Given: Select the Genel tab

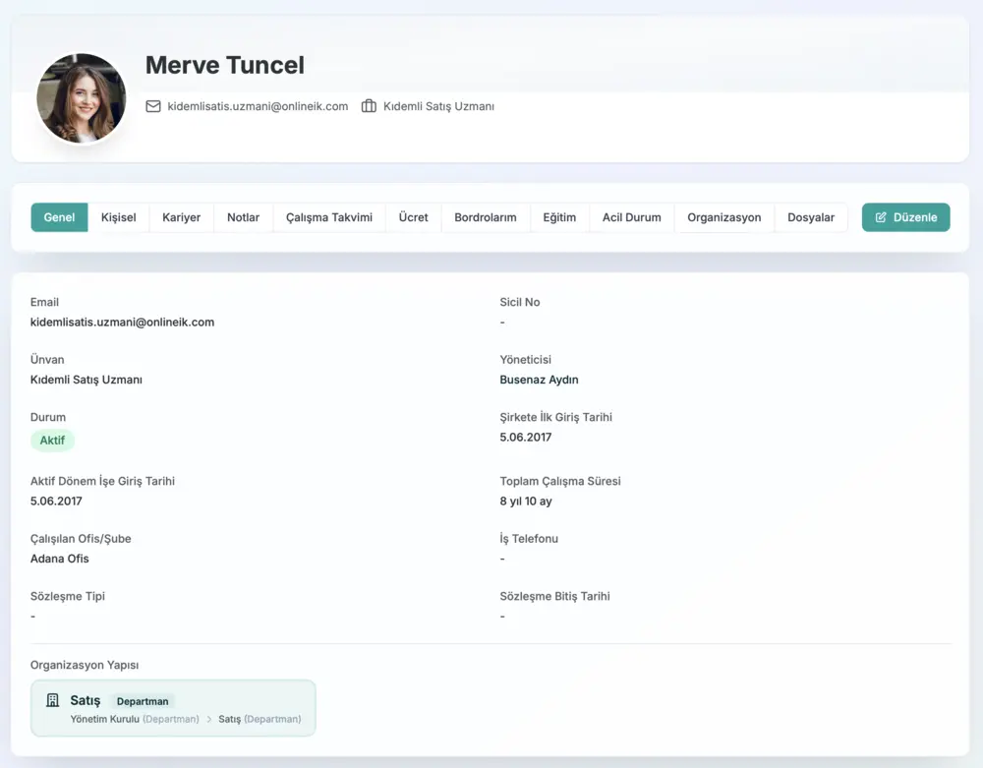Looking at the screenshot, I should [59, 217].
